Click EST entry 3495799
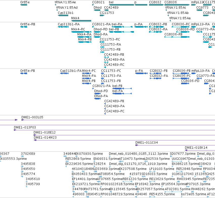Screen dimensions: 215x198 (x=33, y=184)
